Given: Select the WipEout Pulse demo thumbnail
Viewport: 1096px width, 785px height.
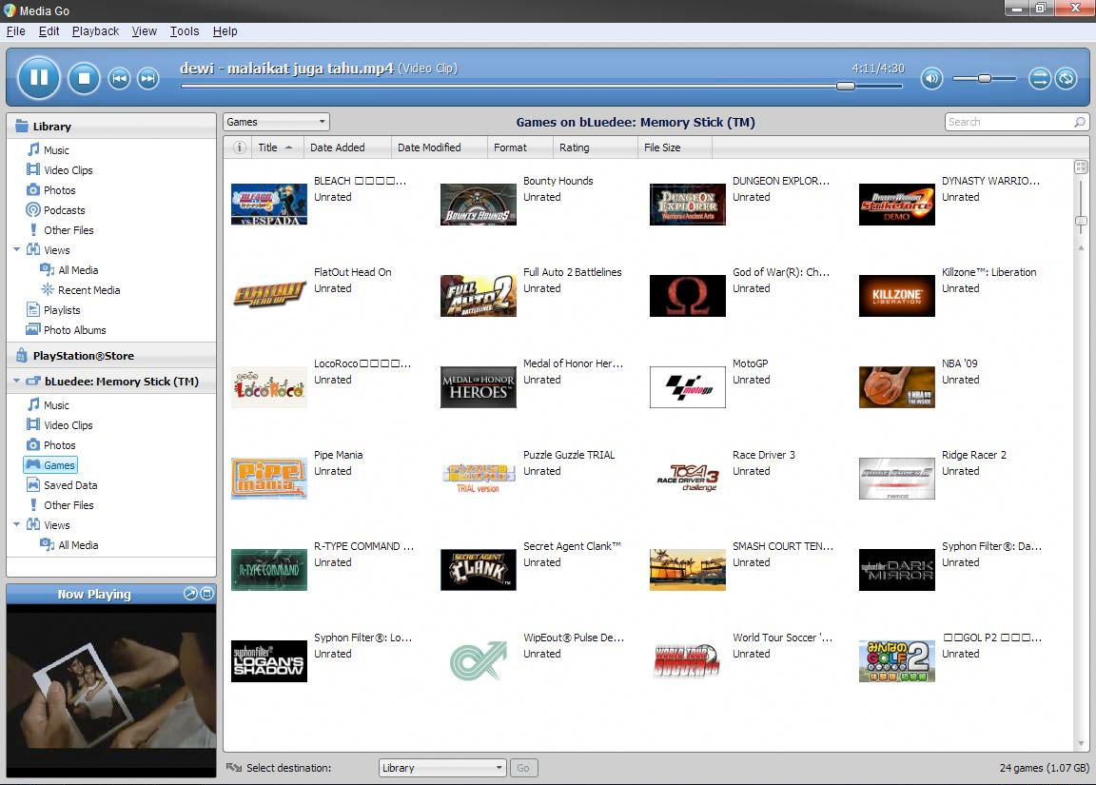Looking at the screenshot, I should coord(479,661).
